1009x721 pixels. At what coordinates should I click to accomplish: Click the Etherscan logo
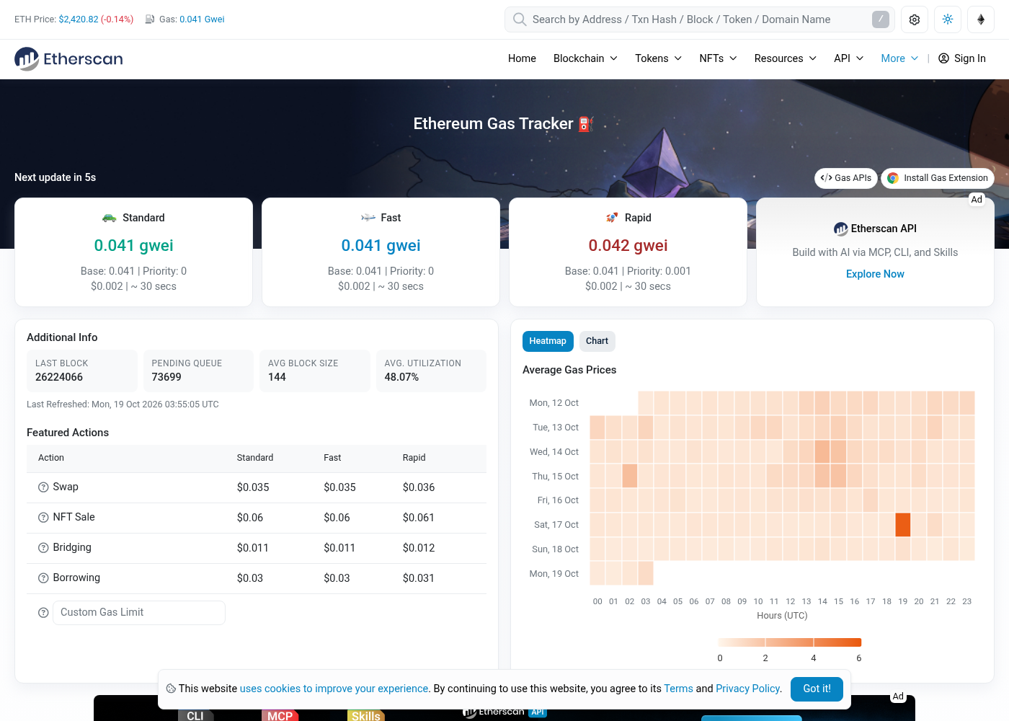(68, 58)
